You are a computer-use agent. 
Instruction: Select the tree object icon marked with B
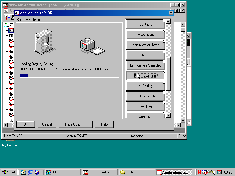click(11, 35)
